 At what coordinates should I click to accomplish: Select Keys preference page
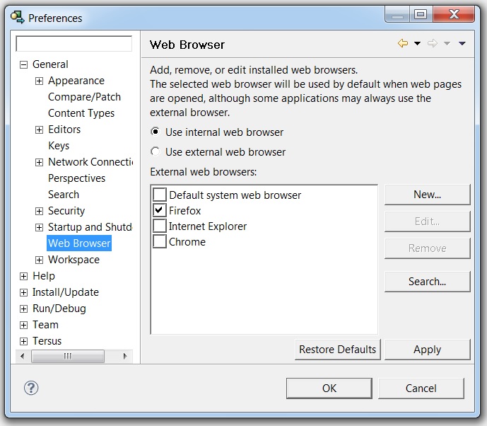click(x=59, y=146)
